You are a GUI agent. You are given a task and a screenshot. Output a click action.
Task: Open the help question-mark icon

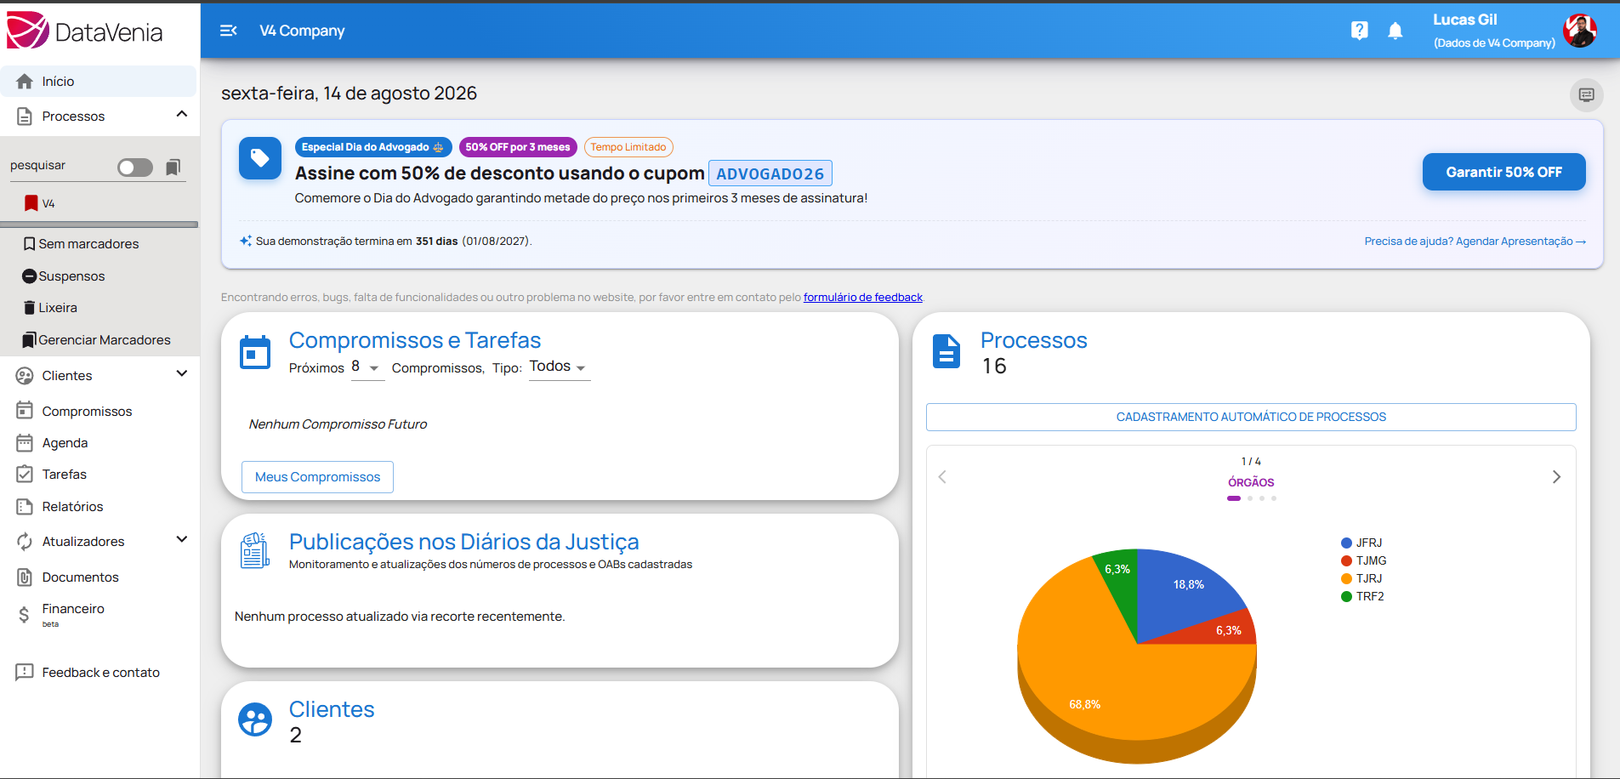1359,31
